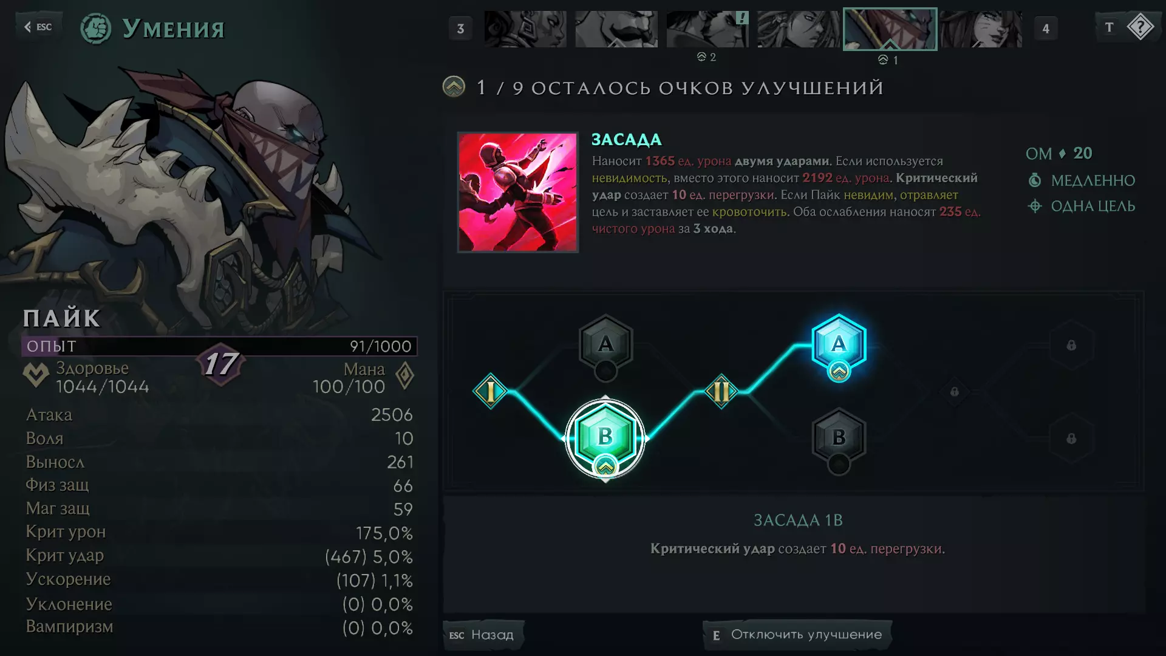Viewport: 1166px width, 656px height.
Task: Click the Засада ability icon
Action: (x=518, y=192)
